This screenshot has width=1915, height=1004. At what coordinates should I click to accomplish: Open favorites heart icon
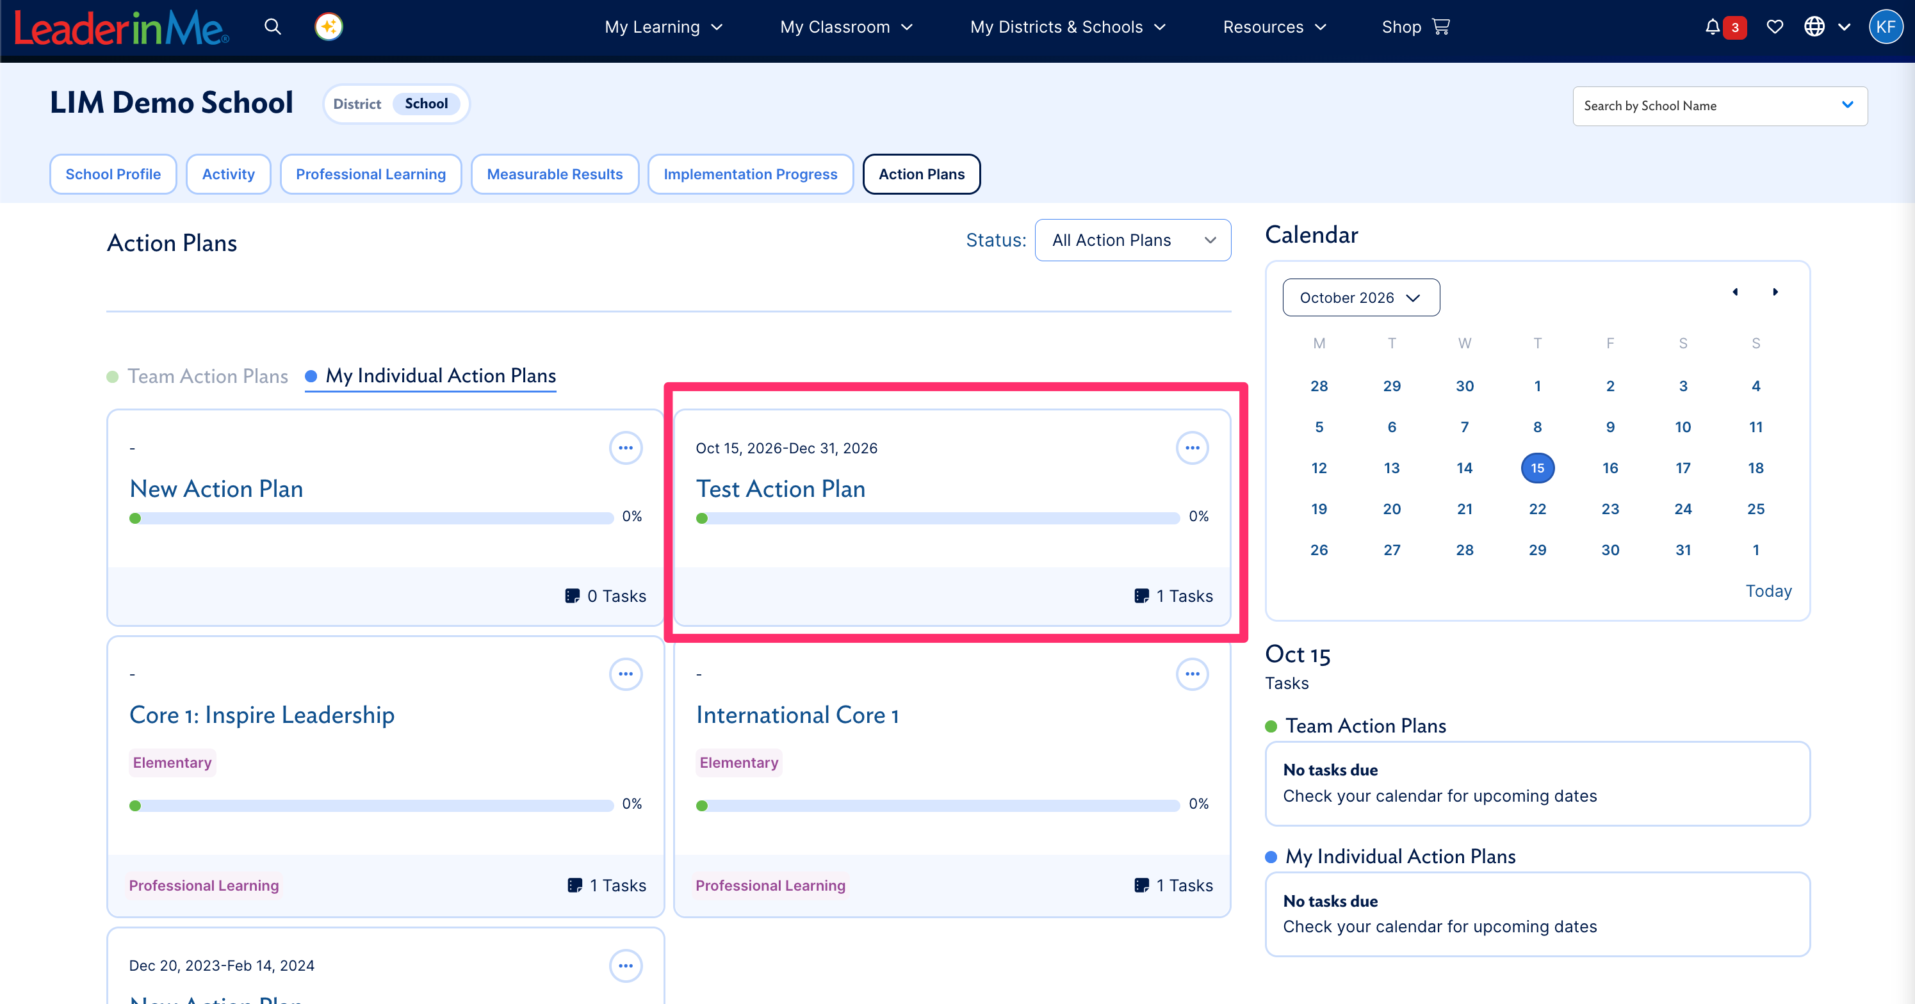[1775, 27]
